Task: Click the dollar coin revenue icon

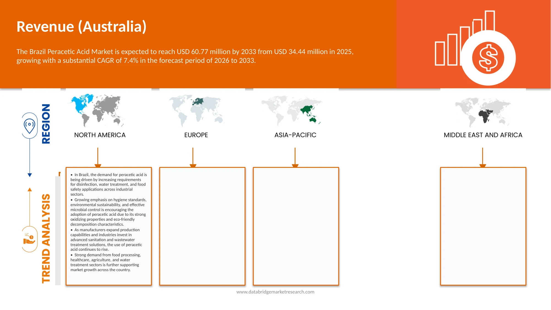Action: click(x=488, y=58)
